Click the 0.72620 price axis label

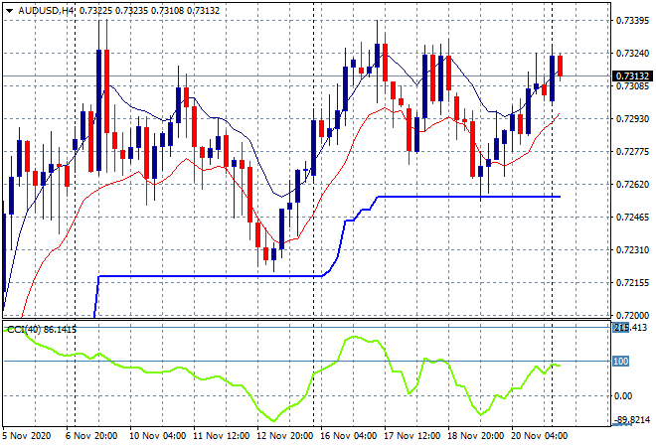632,185
